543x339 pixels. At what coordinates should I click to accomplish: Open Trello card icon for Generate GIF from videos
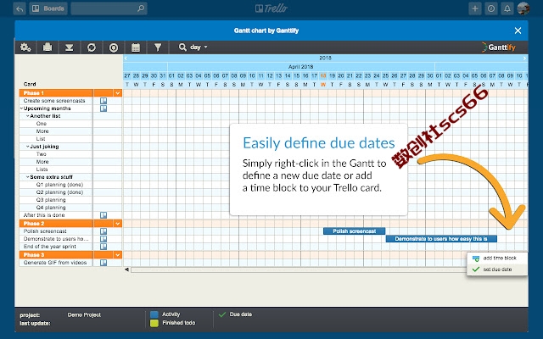[104, 263]
